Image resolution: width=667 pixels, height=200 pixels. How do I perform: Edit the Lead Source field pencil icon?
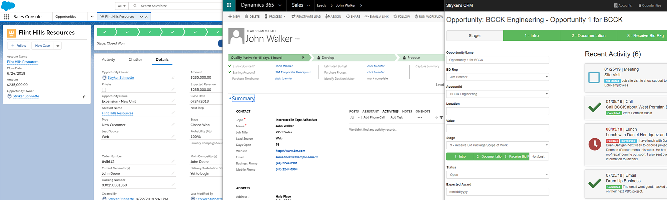(x=173, y=136)
